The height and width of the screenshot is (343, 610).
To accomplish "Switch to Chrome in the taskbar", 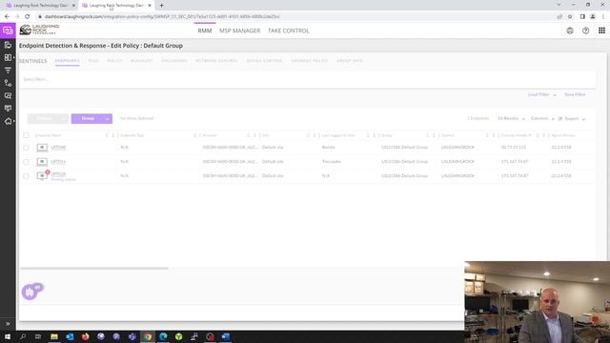I will [148, 336].
